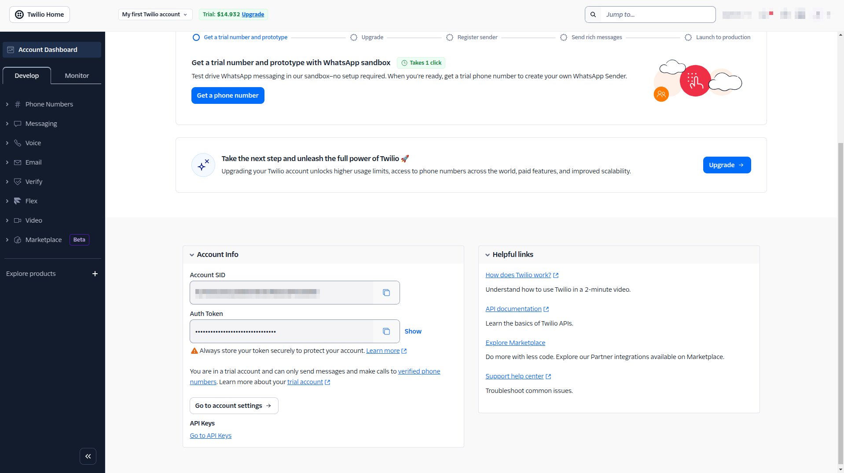Click external-link icon beside API documentation

[546, 309]
